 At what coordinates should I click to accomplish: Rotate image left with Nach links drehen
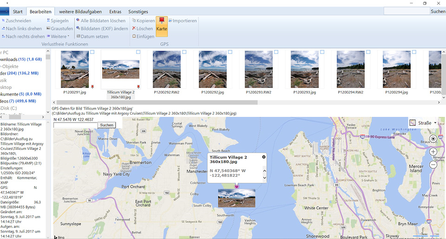pyautogui.click(x=23, y=29)
